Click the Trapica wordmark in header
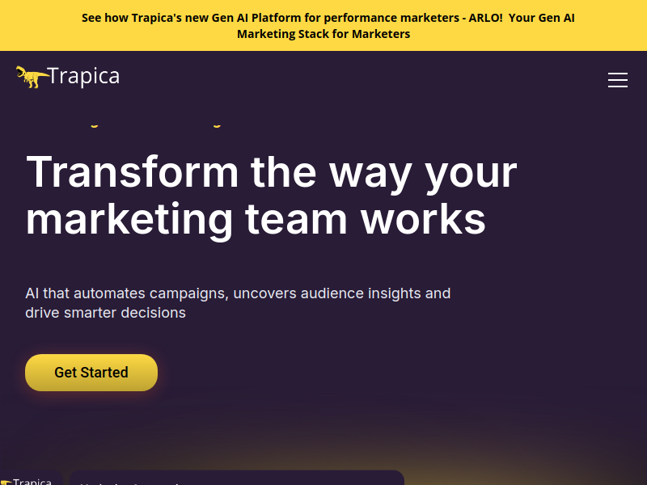Viewport: 647px width, 485px height. pyautogui.click(x=83, y=76)
